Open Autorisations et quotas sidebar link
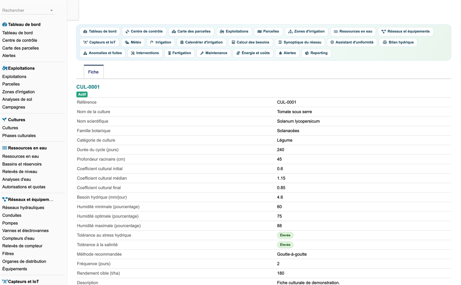Viewport: 461px width, 285px height. tap(24, 187)
